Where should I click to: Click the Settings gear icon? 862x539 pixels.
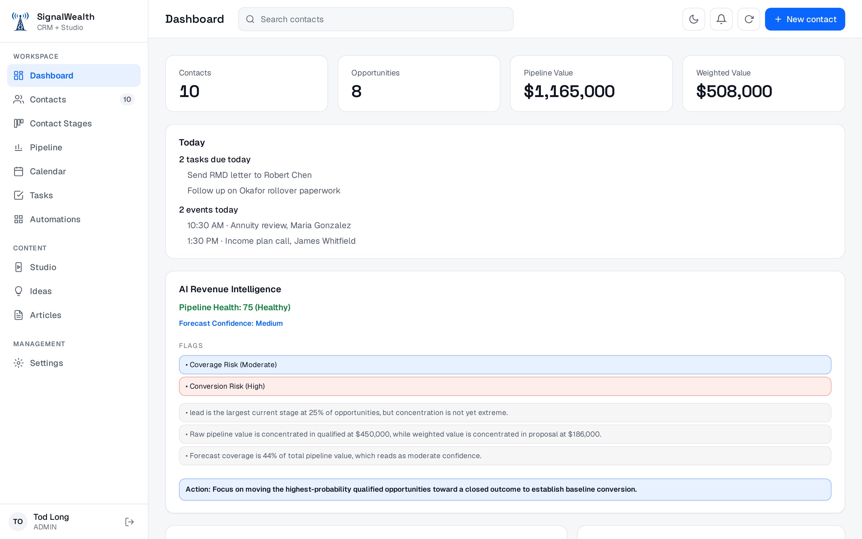click(19, 363)
